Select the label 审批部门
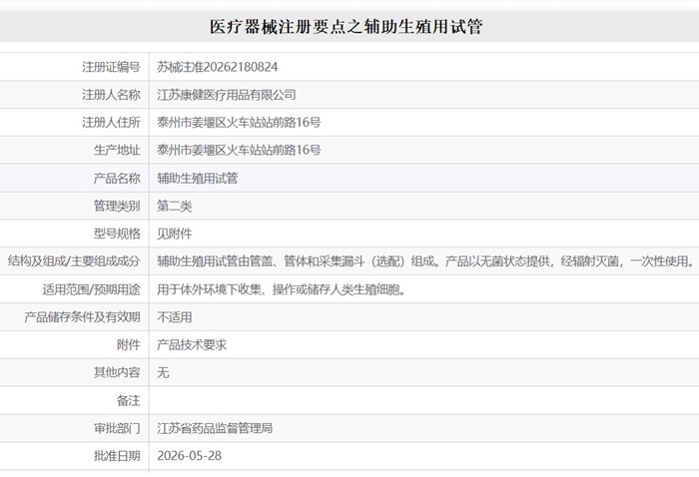This screenshot has width=699, height=477. click(x=117, y=428)
